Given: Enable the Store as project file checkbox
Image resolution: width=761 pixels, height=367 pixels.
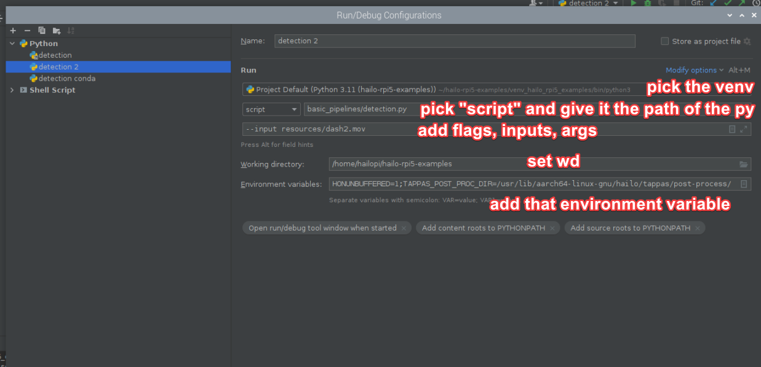Looking at the screenshot, I should coord(664,41).
